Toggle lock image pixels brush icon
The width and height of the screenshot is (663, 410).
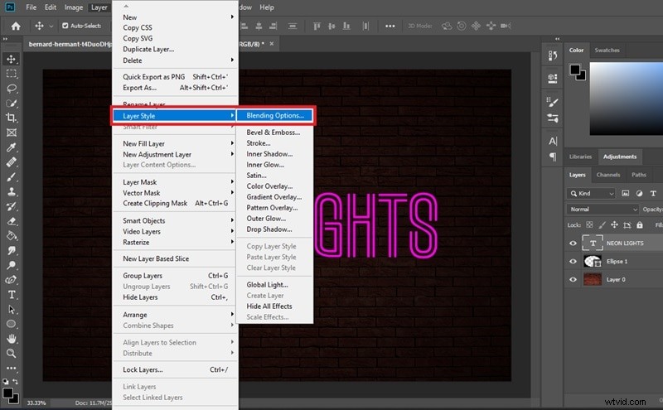click(603, 224)
